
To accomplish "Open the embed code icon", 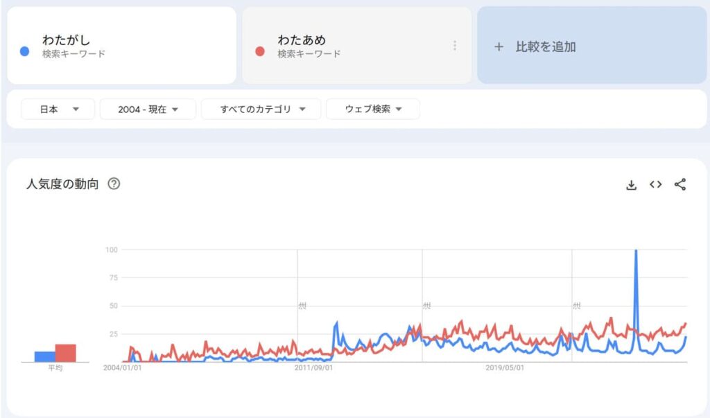I will (656, 184).
